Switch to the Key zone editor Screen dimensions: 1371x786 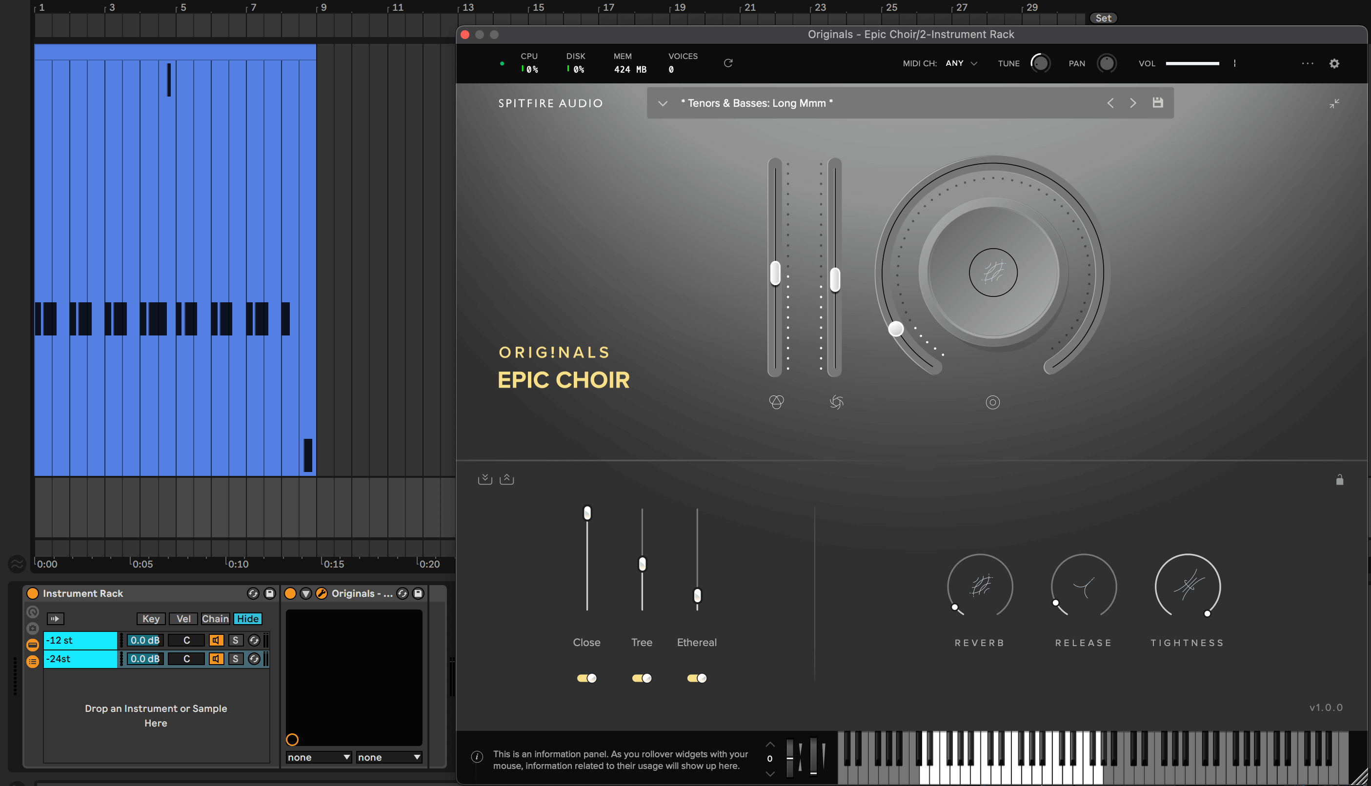tap(151, 619)
